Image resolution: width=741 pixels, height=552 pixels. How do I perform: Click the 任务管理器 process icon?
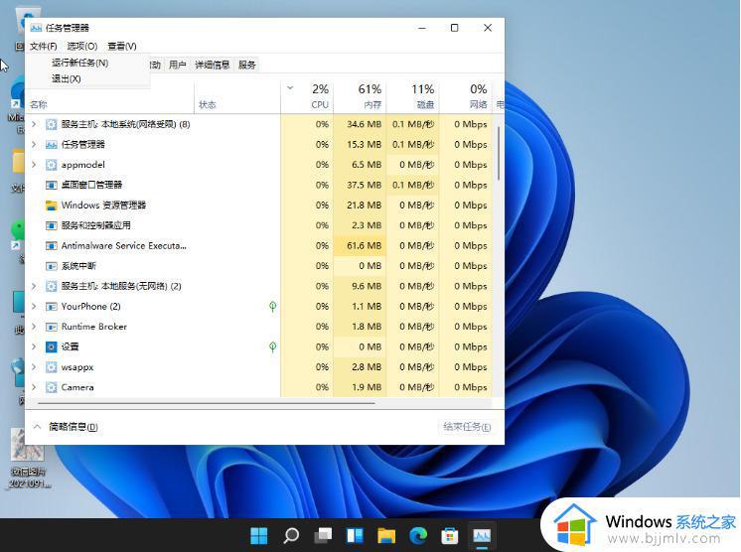[x=51, y=145]
